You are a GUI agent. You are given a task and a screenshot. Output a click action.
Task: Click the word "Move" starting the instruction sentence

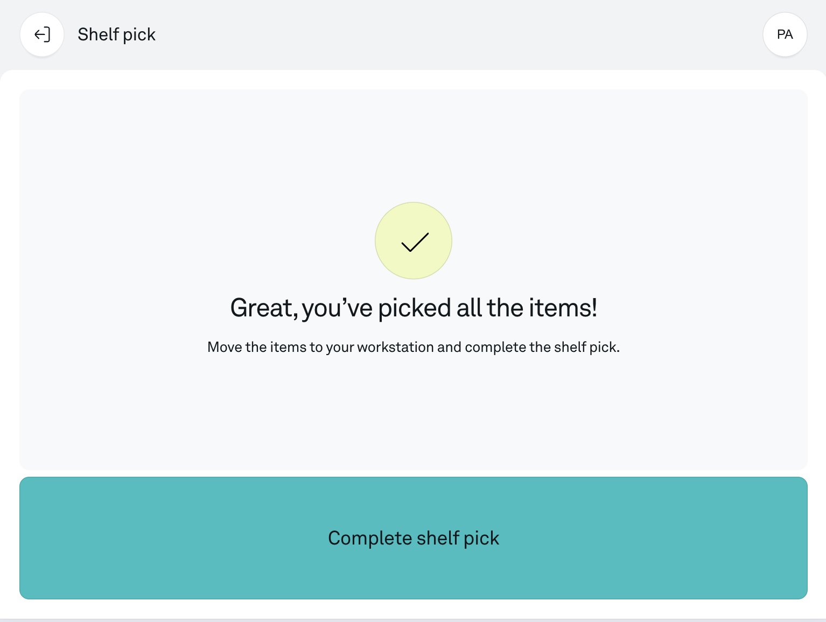[x=225, y=347]
